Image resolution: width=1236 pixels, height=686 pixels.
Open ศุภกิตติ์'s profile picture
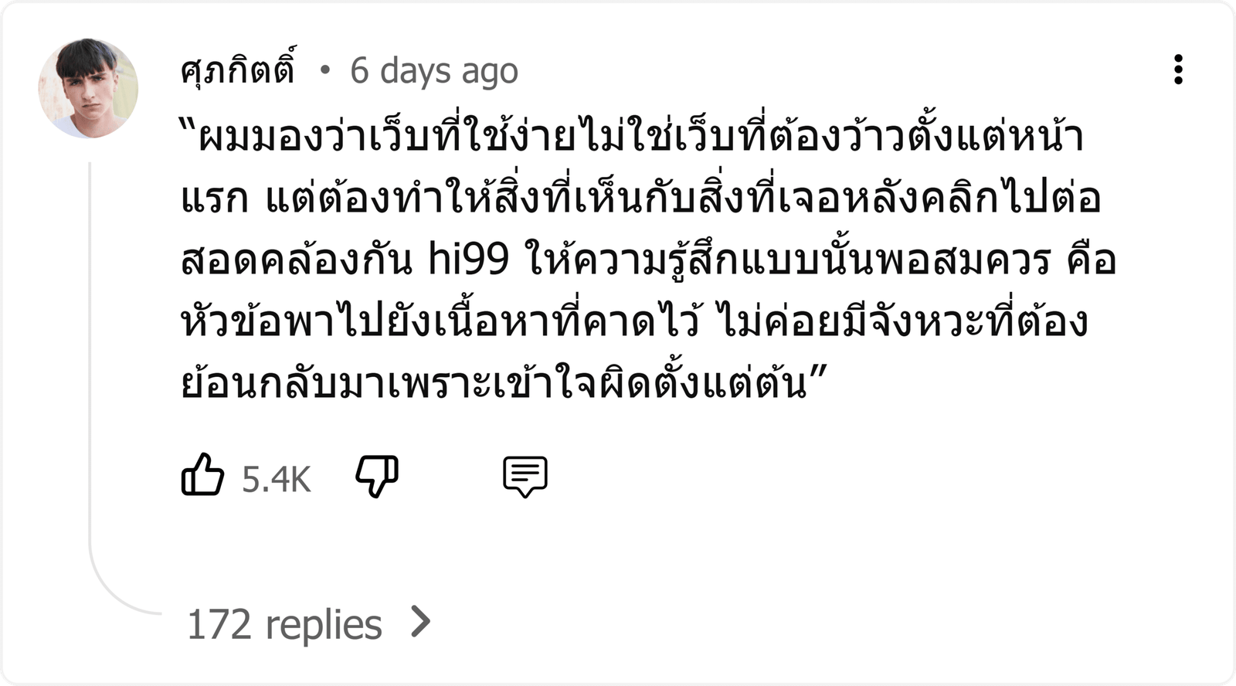pyautogui.click(x=88, y=88)
